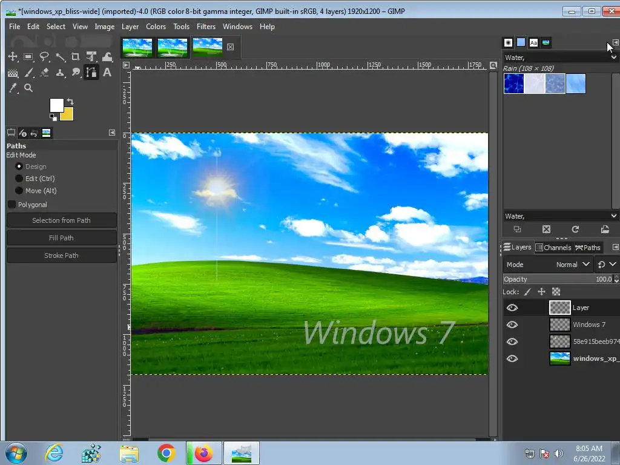Select the Rectangle Select tool

coord(28,57)
